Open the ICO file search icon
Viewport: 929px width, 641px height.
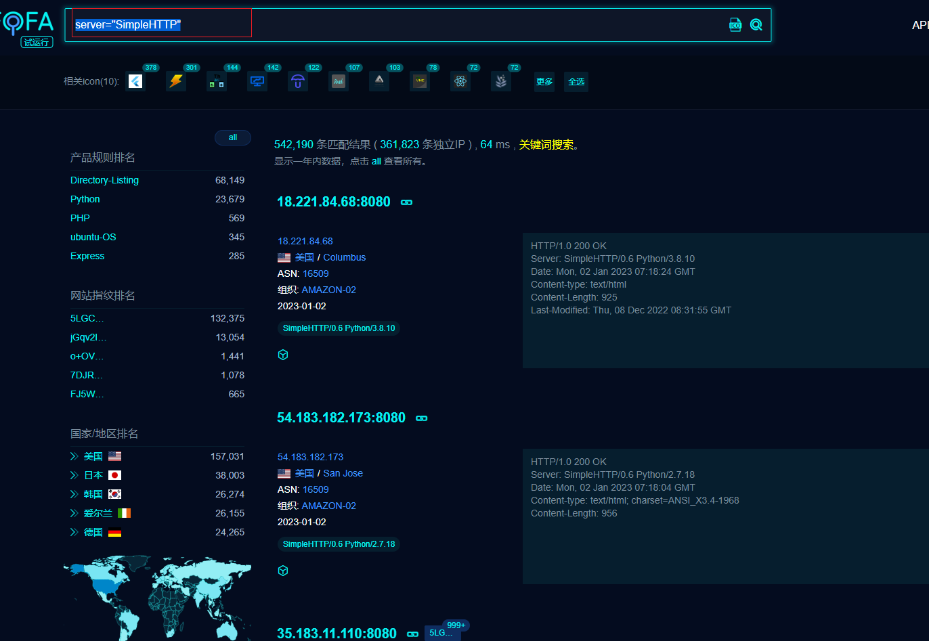click(x=735, y=25)
